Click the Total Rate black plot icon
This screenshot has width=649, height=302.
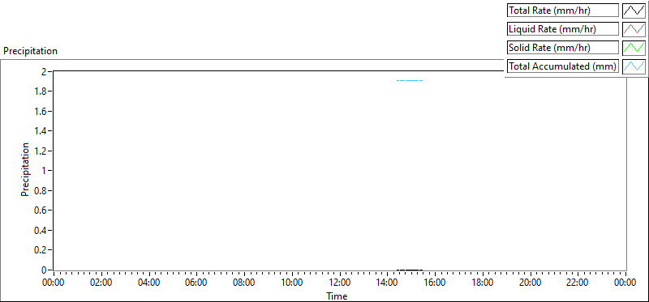(634, 11)
